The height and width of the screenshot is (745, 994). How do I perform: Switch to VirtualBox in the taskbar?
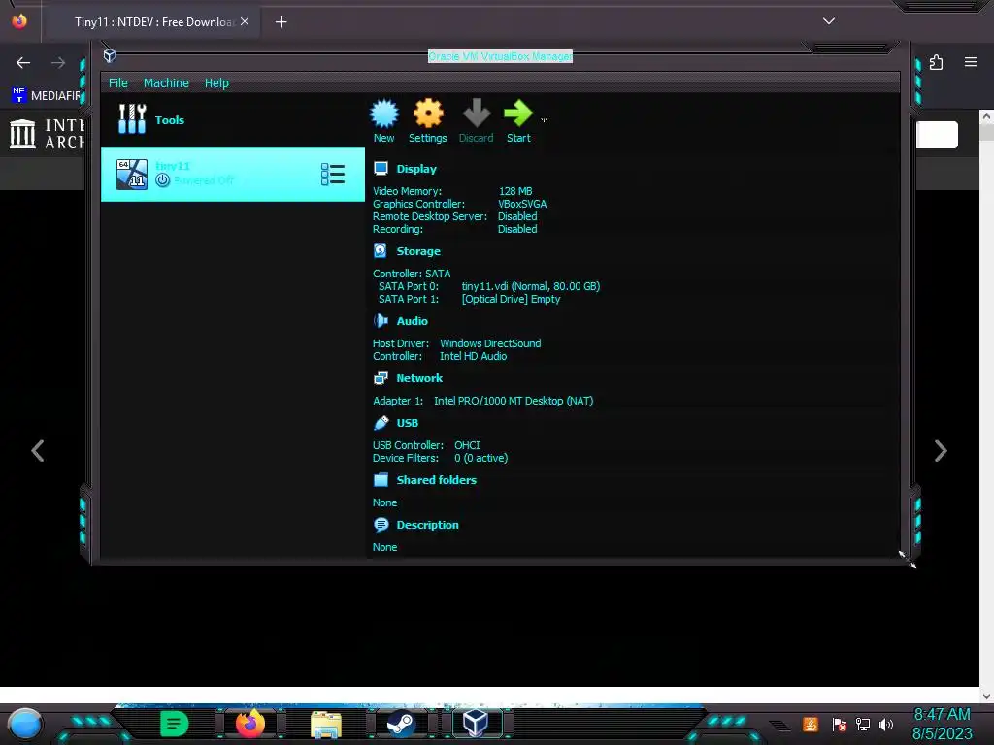(476, 724)
